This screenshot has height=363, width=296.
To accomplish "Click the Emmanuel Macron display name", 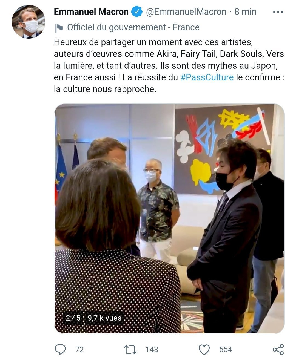I will coord(91,12).
